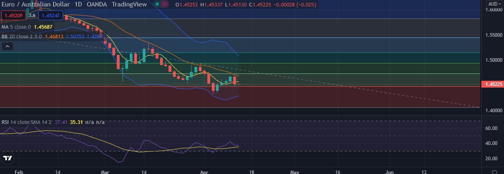Click the change value −0.00028 (−0.02%)
This screenshot has height=174, width=504.
tap(294, 5)
